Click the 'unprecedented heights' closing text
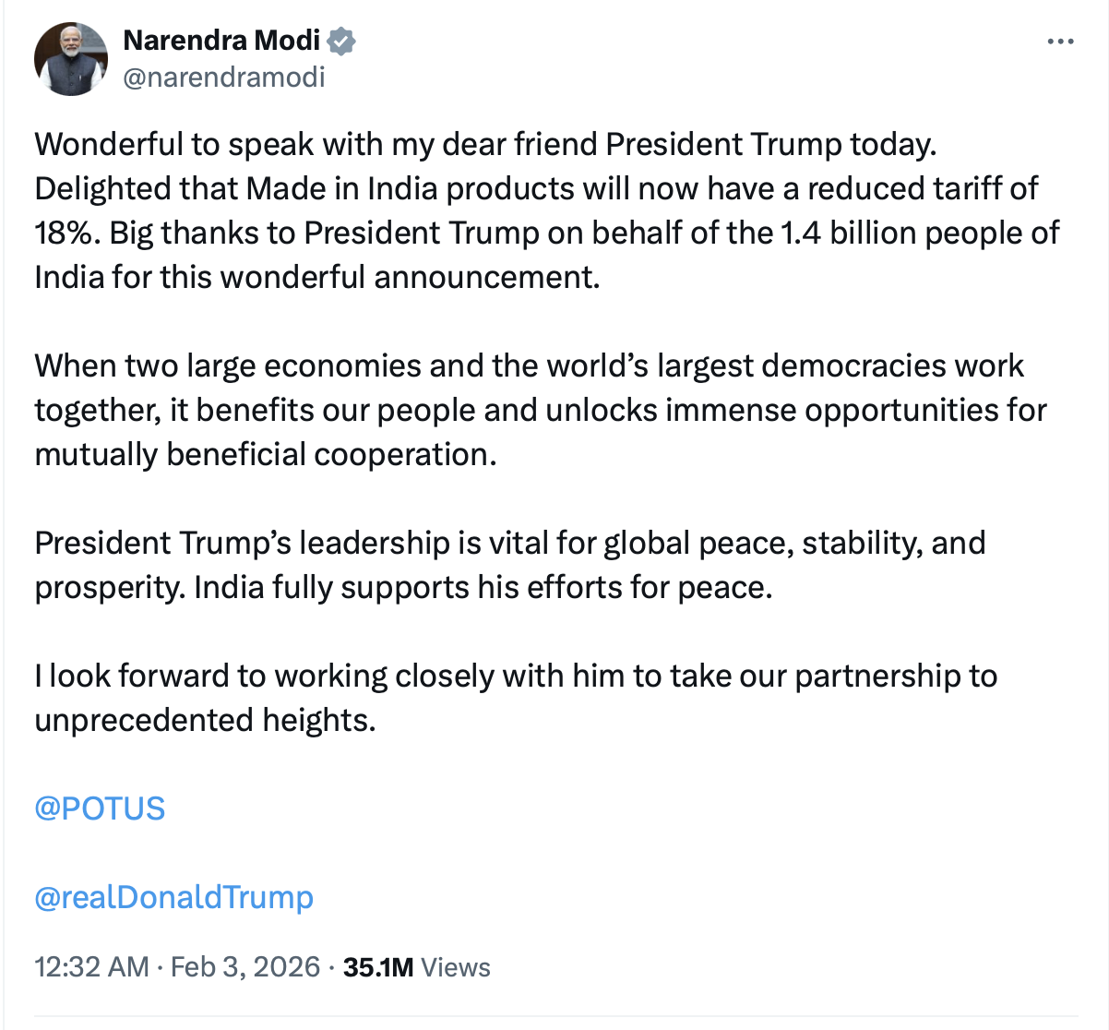This screenshot has height=1030, width=1109. [205, 721]
